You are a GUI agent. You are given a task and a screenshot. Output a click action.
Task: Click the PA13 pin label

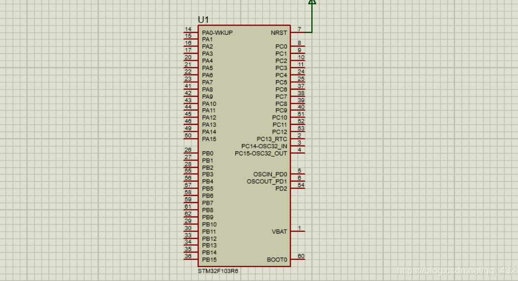coord(209,125)
